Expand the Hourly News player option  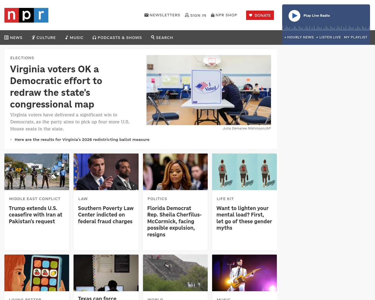[299, 37]
